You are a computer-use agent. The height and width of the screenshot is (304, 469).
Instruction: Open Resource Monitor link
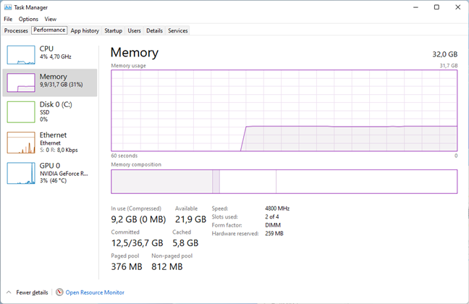(x=95, y=292)
